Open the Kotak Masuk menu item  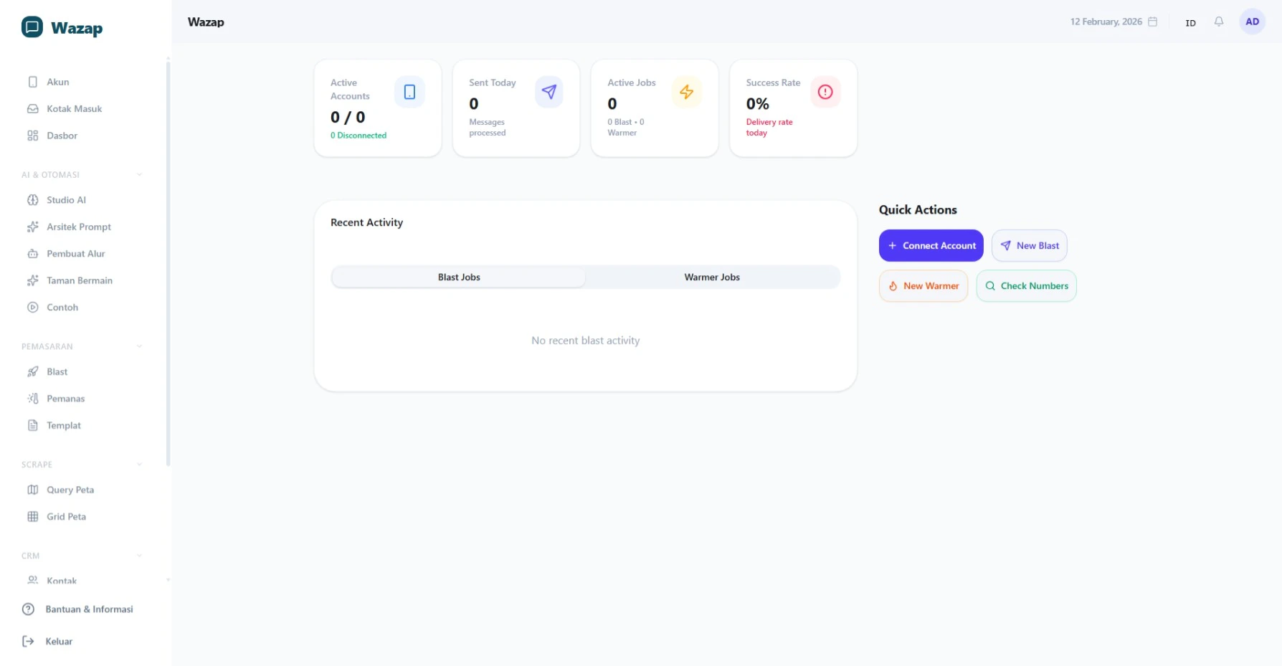tap(74, 108)
